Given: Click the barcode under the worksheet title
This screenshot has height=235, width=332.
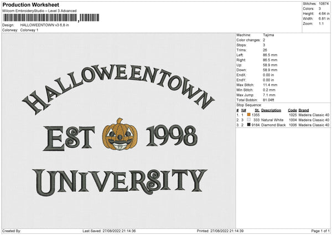Looking at the screenshot, I should click(x=51, y=18).
